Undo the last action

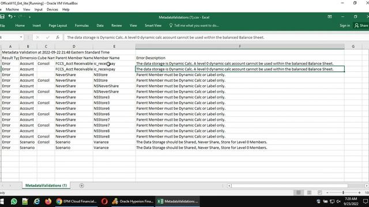point(10,17)
